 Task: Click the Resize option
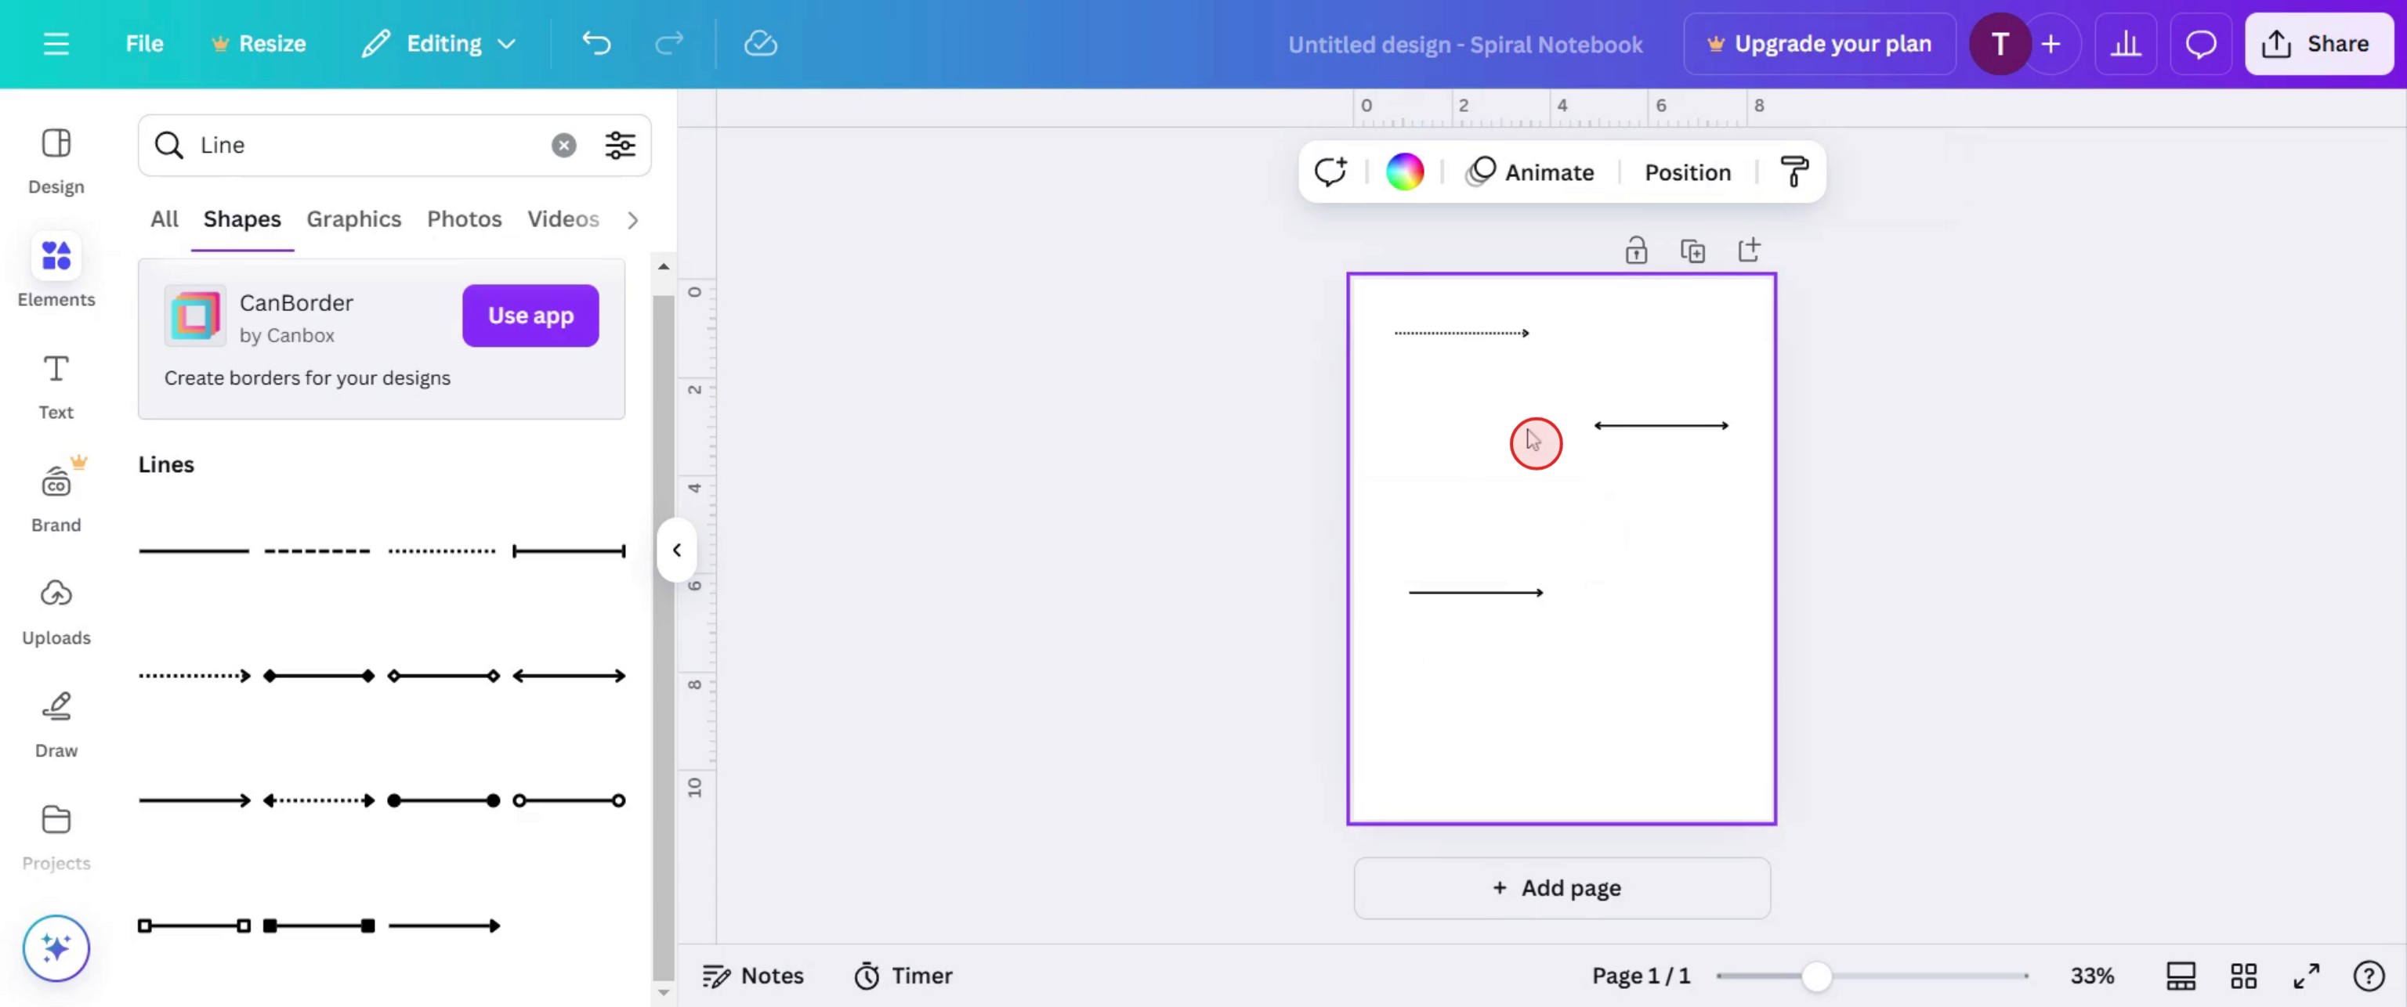(259, 44)
